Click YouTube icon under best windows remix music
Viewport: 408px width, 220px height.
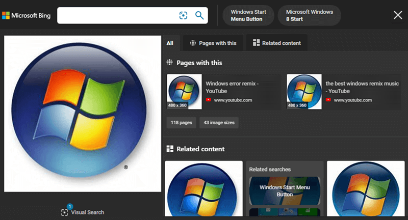328,100
